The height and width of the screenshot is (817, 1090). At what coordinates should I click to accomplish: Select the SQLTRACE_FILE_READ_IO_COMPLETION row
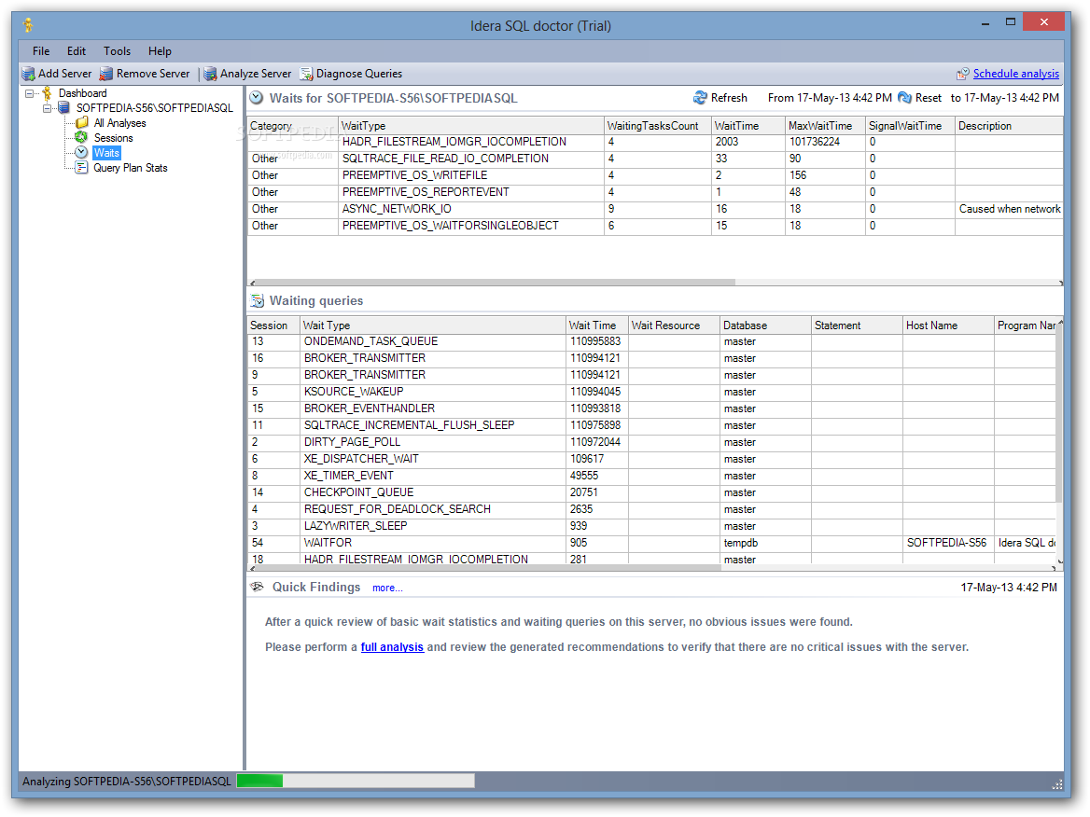click(655, 159)
